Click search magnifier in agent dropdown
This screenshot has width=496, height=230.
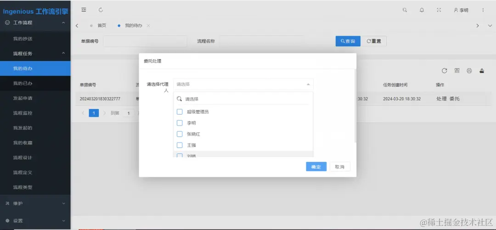click(x=180, y=99)
